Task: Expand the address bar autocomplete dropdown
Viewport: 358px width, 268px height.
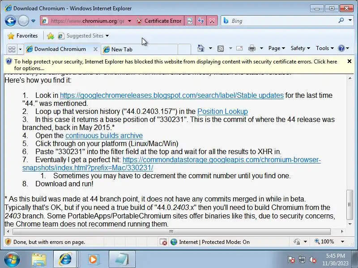Action: (129, 21)
